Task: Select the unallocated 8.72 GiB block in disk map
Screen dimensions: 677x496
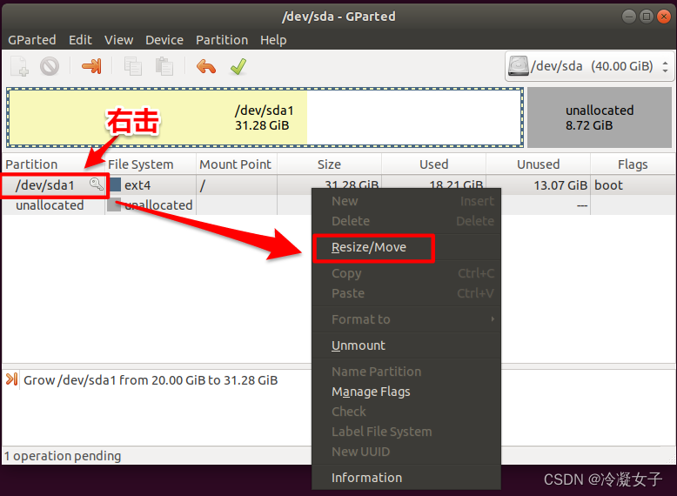Action: pyautogui.click(x=600, y=117)
